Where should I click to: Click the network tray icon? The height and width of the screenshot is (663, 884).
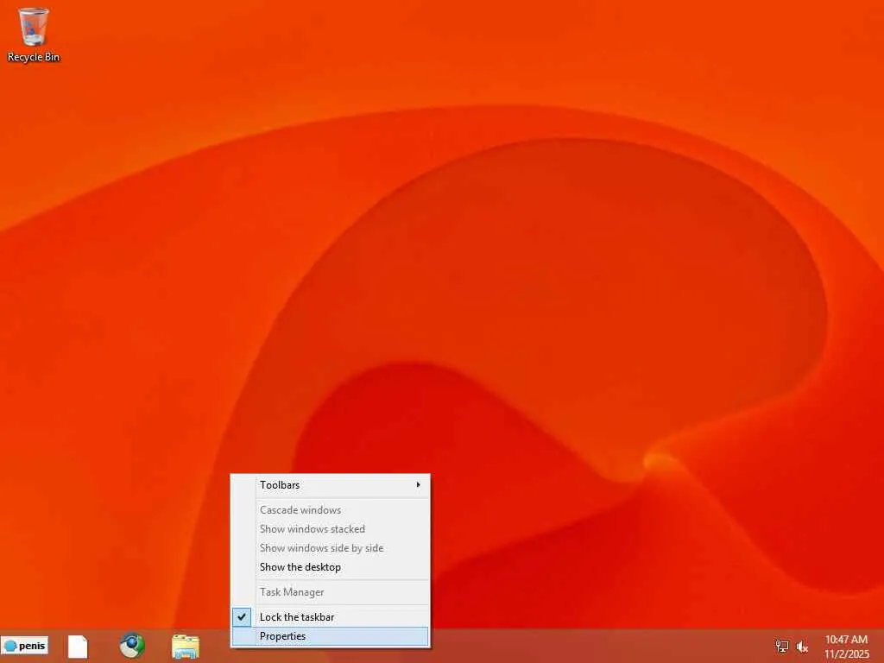tap(781, 646)
